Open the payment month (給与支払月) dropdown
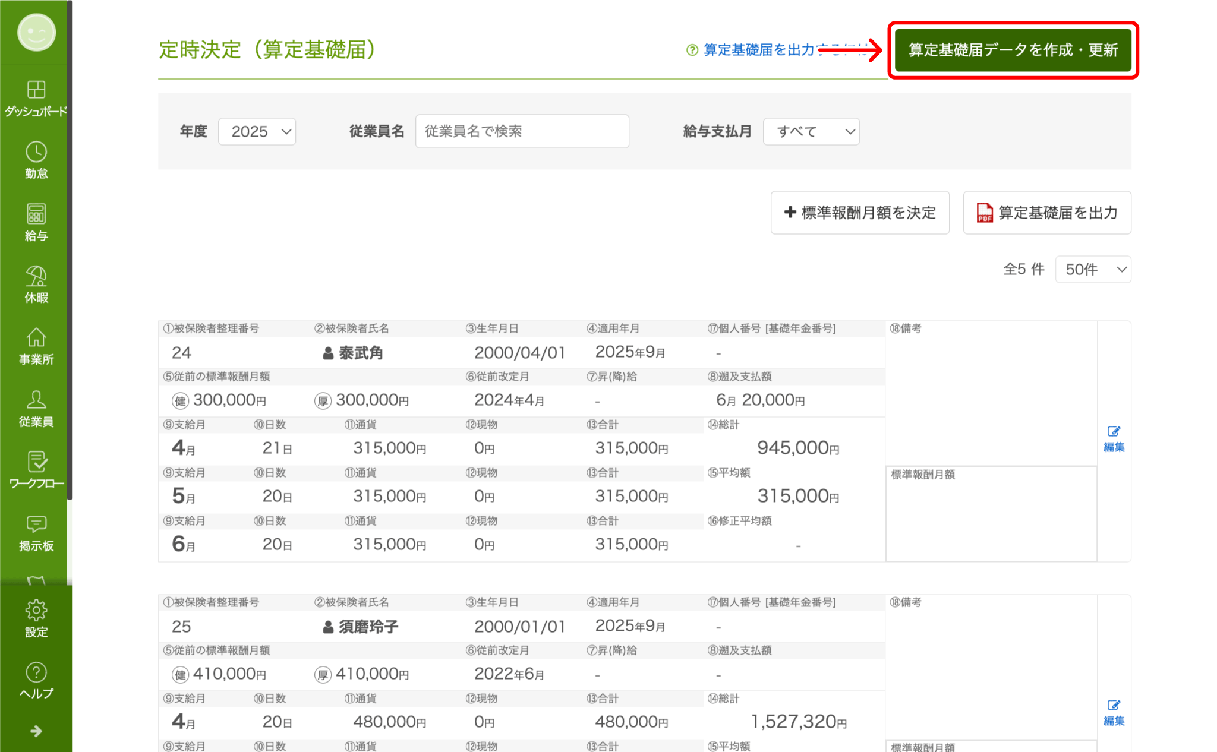The width and height of the screenshot is (1217, 752). point(811,131)
